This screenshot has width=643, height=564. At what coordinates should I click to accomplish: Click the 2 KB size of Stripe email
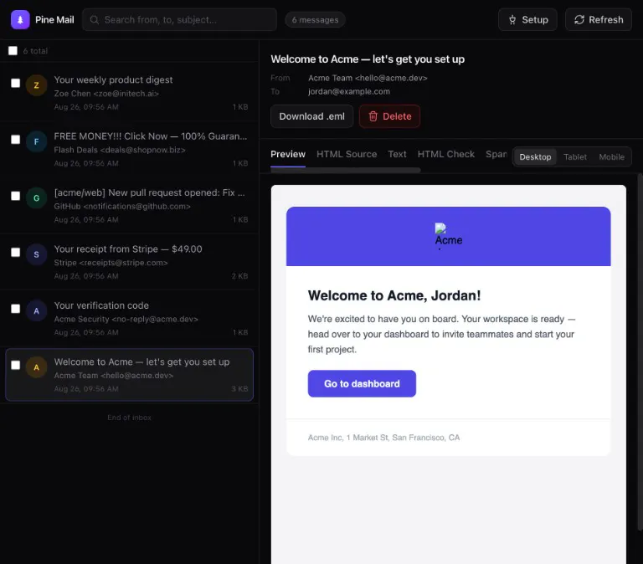pos(239,276)
